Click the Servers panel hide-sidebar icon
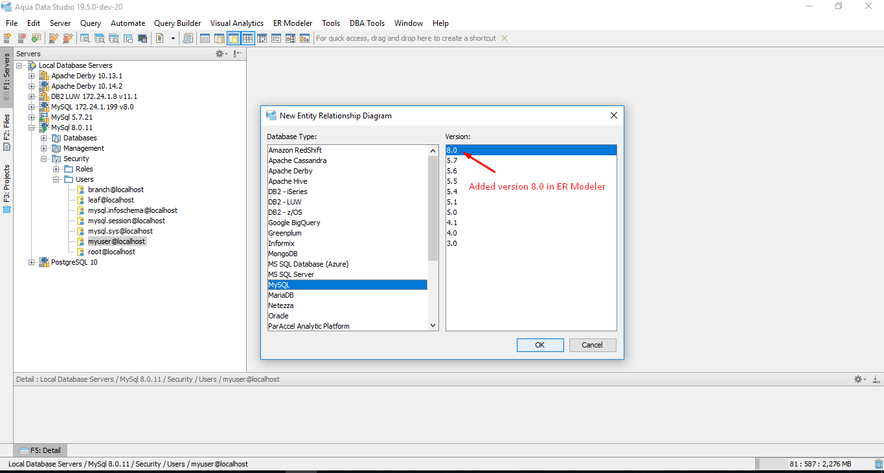 (x=238, y=54)
